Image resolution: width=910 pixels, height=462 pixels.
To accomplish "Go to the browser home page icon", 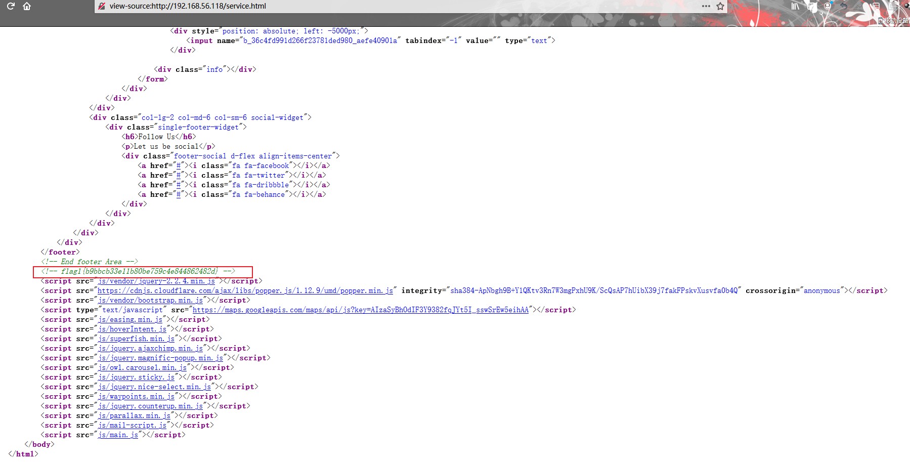I will [x=27, y=6].
